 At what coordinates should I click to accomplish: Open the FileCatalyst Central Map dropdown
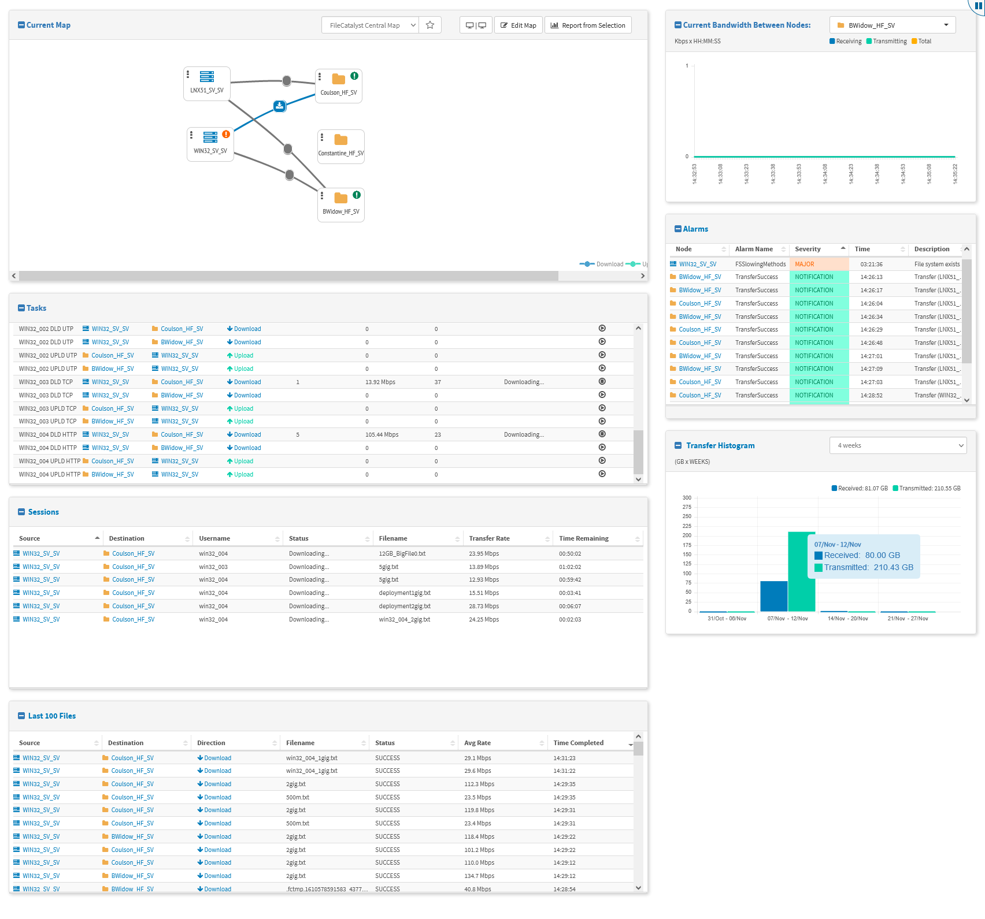pos(369,25)
